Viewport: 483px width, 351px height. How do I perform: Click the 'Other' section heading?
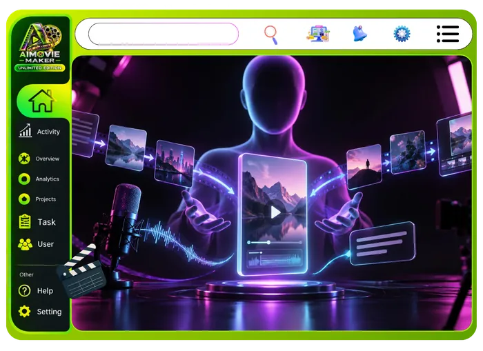pos(26,274)
